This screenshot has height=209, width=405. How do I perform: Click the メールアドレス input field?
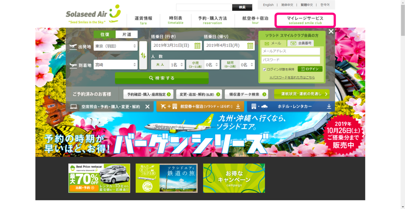[x=291, y=51]
